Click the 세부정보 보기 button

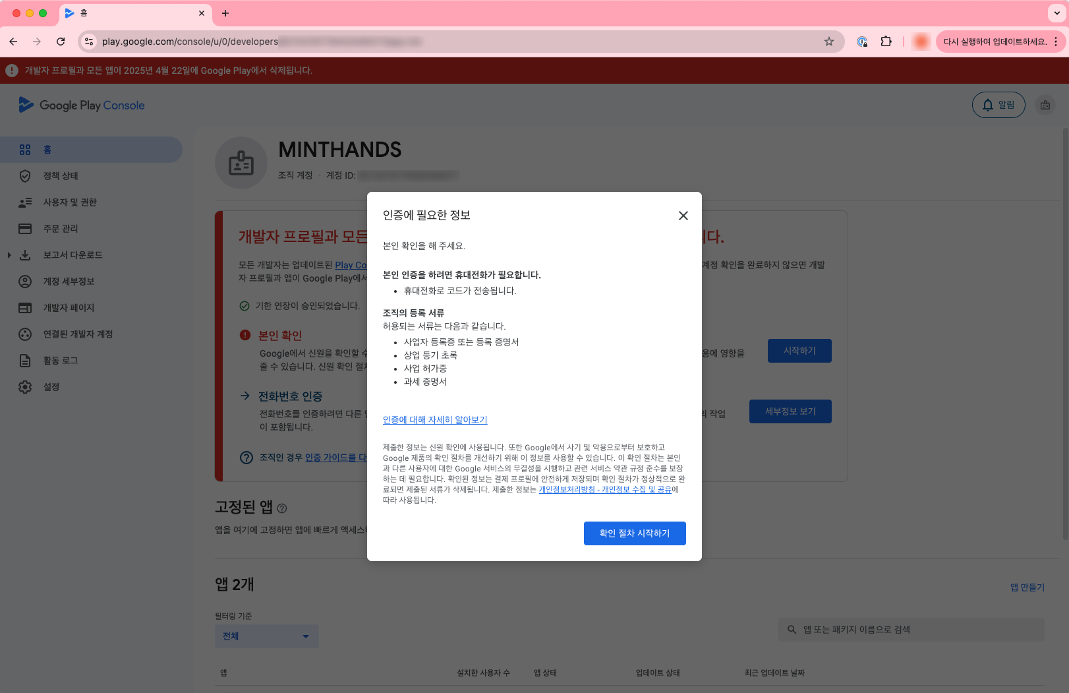[x=790, y=411]
